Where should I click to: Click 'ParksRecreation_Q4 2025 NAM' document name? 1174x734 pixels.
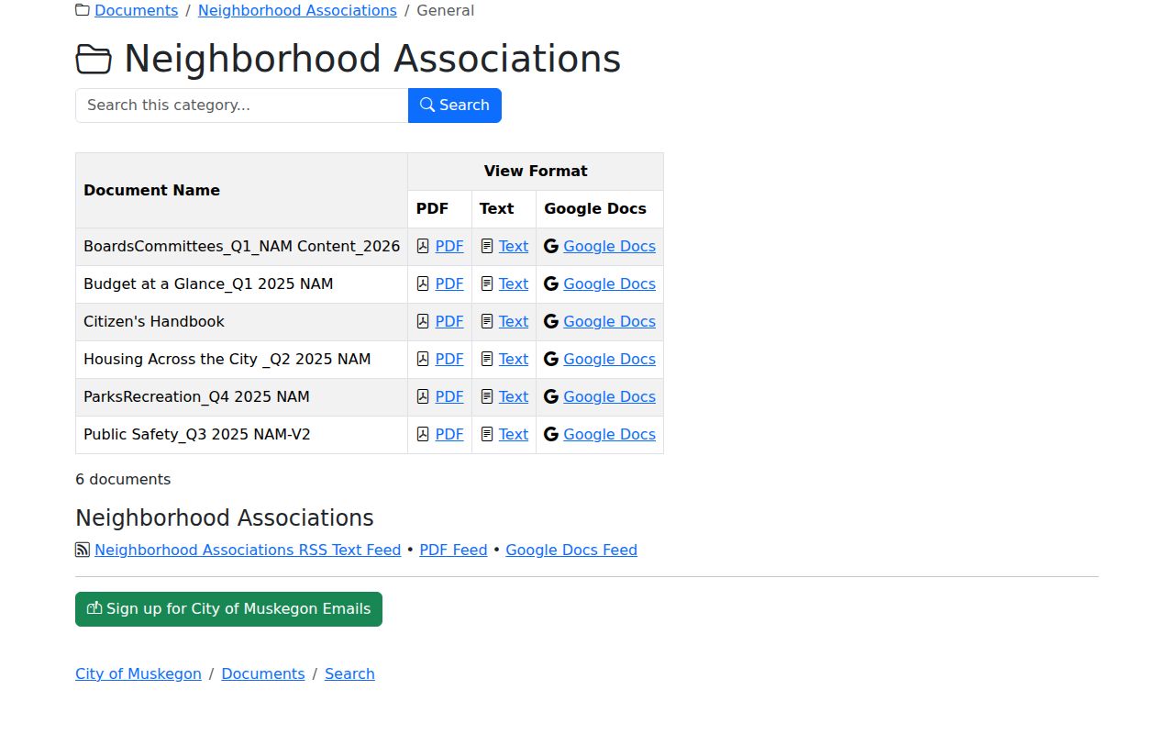click(196, 396)
